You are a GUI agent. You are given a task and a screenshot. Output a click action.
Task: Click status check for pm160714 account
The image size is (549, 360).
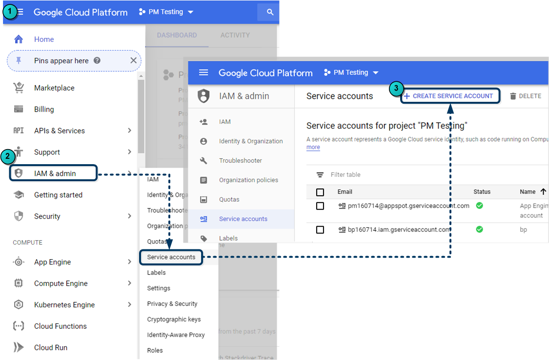pyautogui.click(x=480, y=206)
